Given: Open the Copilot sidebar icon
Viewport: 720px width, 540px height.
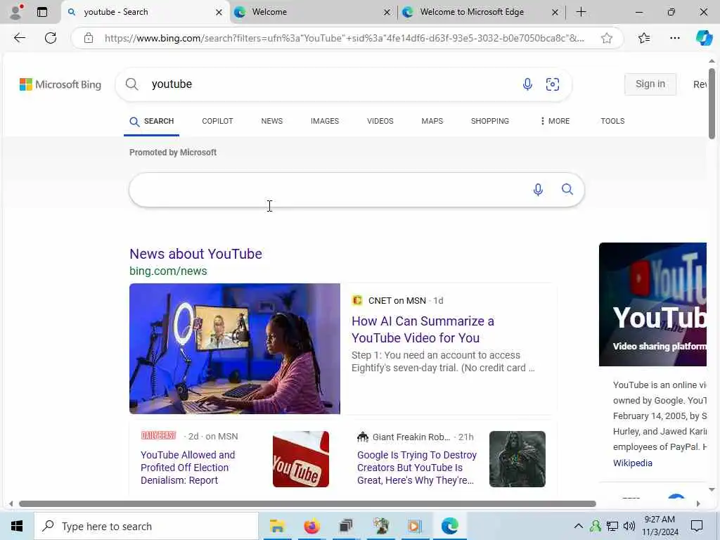Looking at the screenshot, I should click(703, 38).
